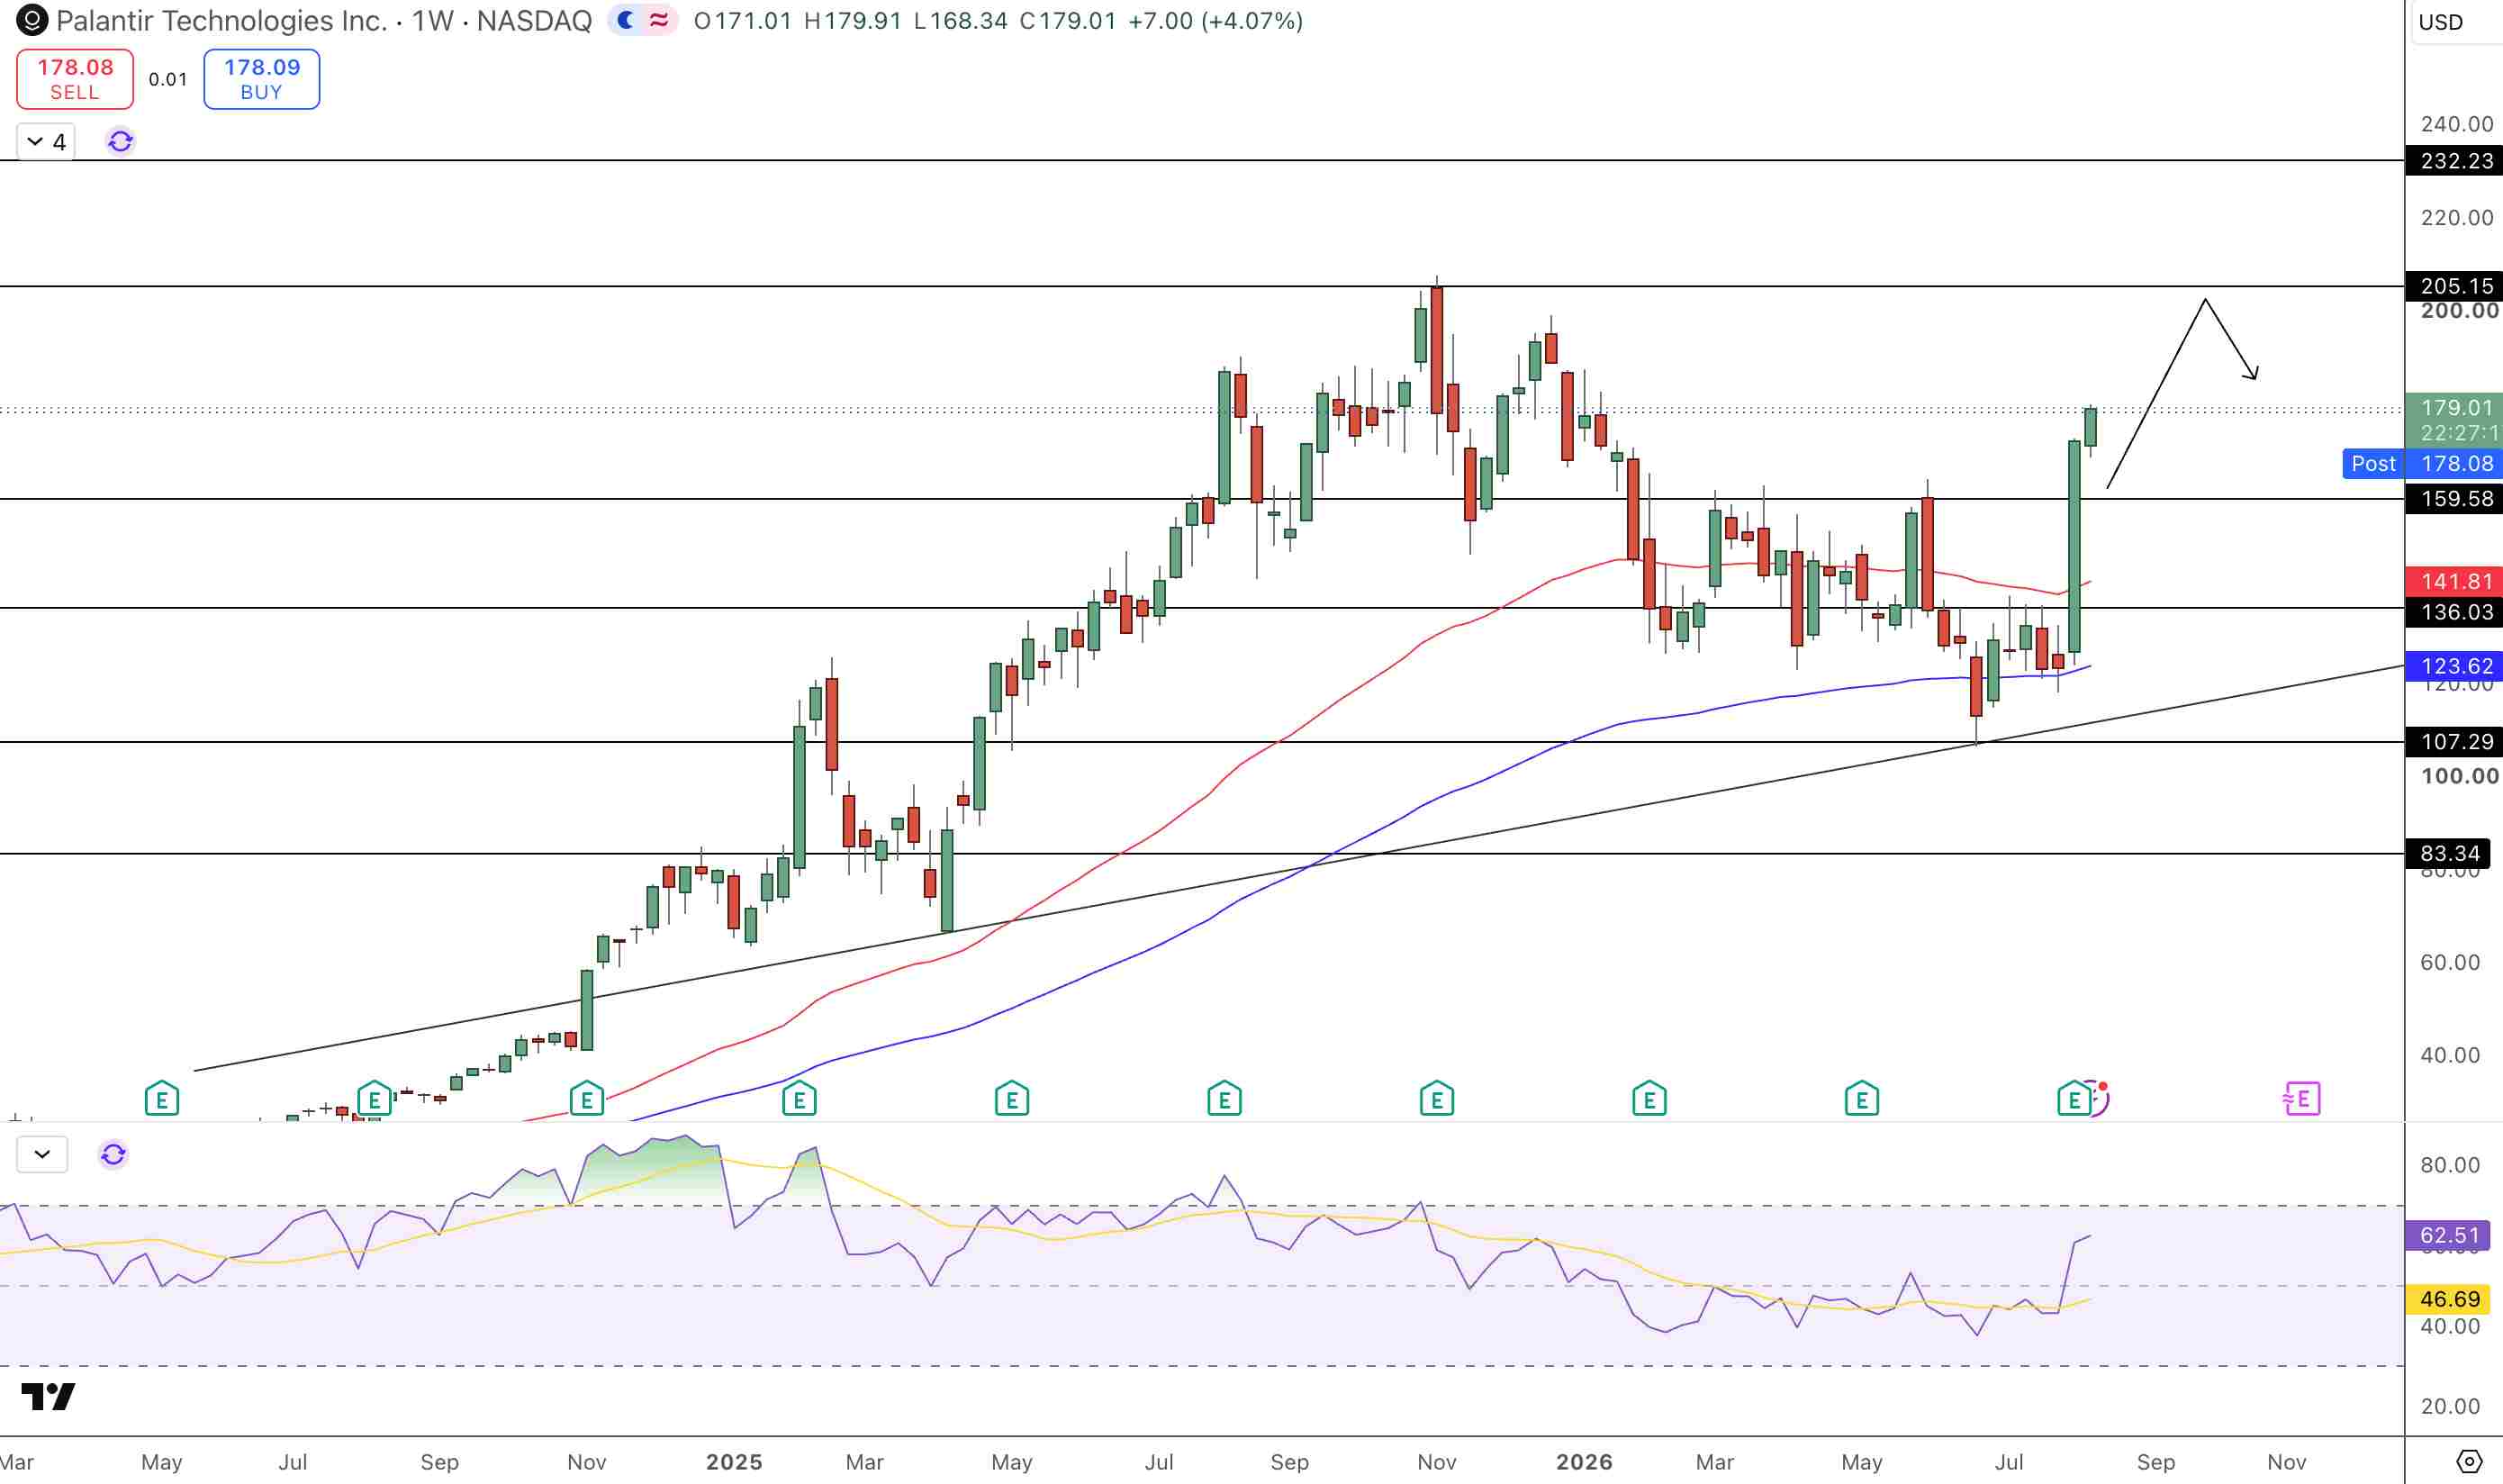Click the H179.91 high value in header

pos(853,21)
